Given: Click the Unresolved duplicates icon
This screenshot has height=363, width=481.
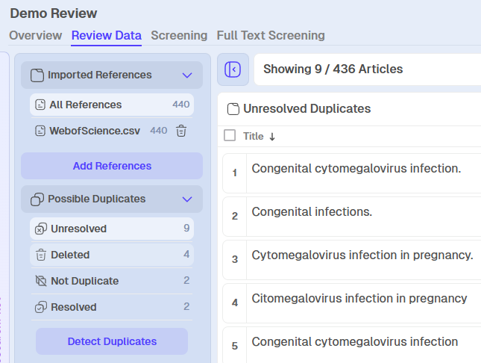Looking at the screenshot, I should (x=40, y=229).
